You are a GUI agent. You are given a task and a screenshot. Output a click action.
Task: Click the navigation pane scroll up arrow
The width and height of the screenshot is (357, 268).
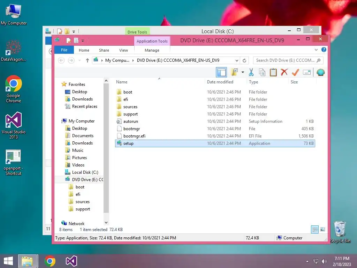[x=106, y=81]
